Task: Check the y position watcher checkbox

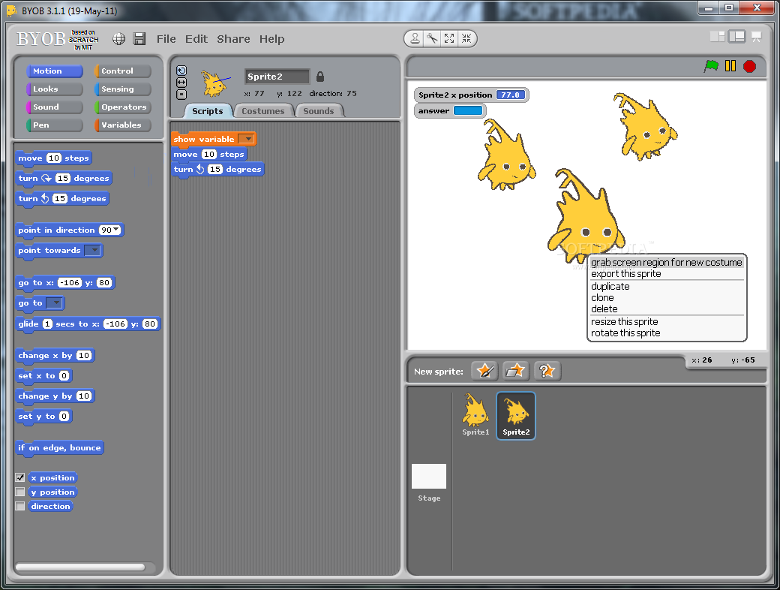Action: click(x=20, y=492)
